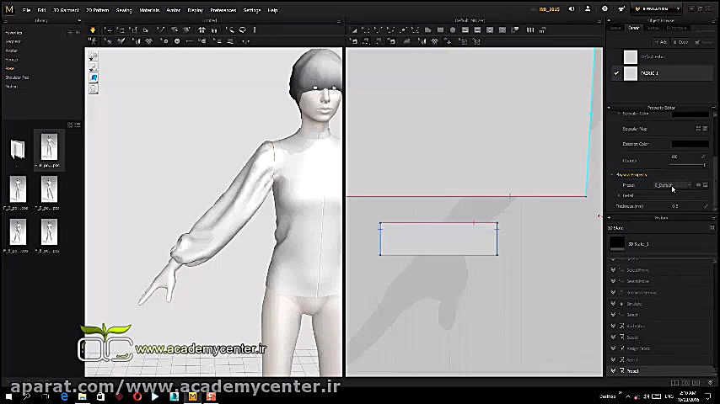Toggle avatar display icon at viewport corner
Viewport: 720px width, 404px height.
point(94,67)
